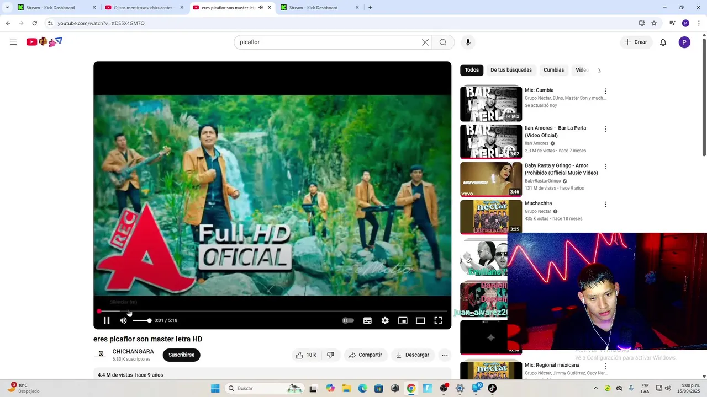The height and width of the screenshot is (397, 707).
Task: Open the Baby Rasta y Gringo thumbnail
Action: pyautogui.click(x=491, y=179)
